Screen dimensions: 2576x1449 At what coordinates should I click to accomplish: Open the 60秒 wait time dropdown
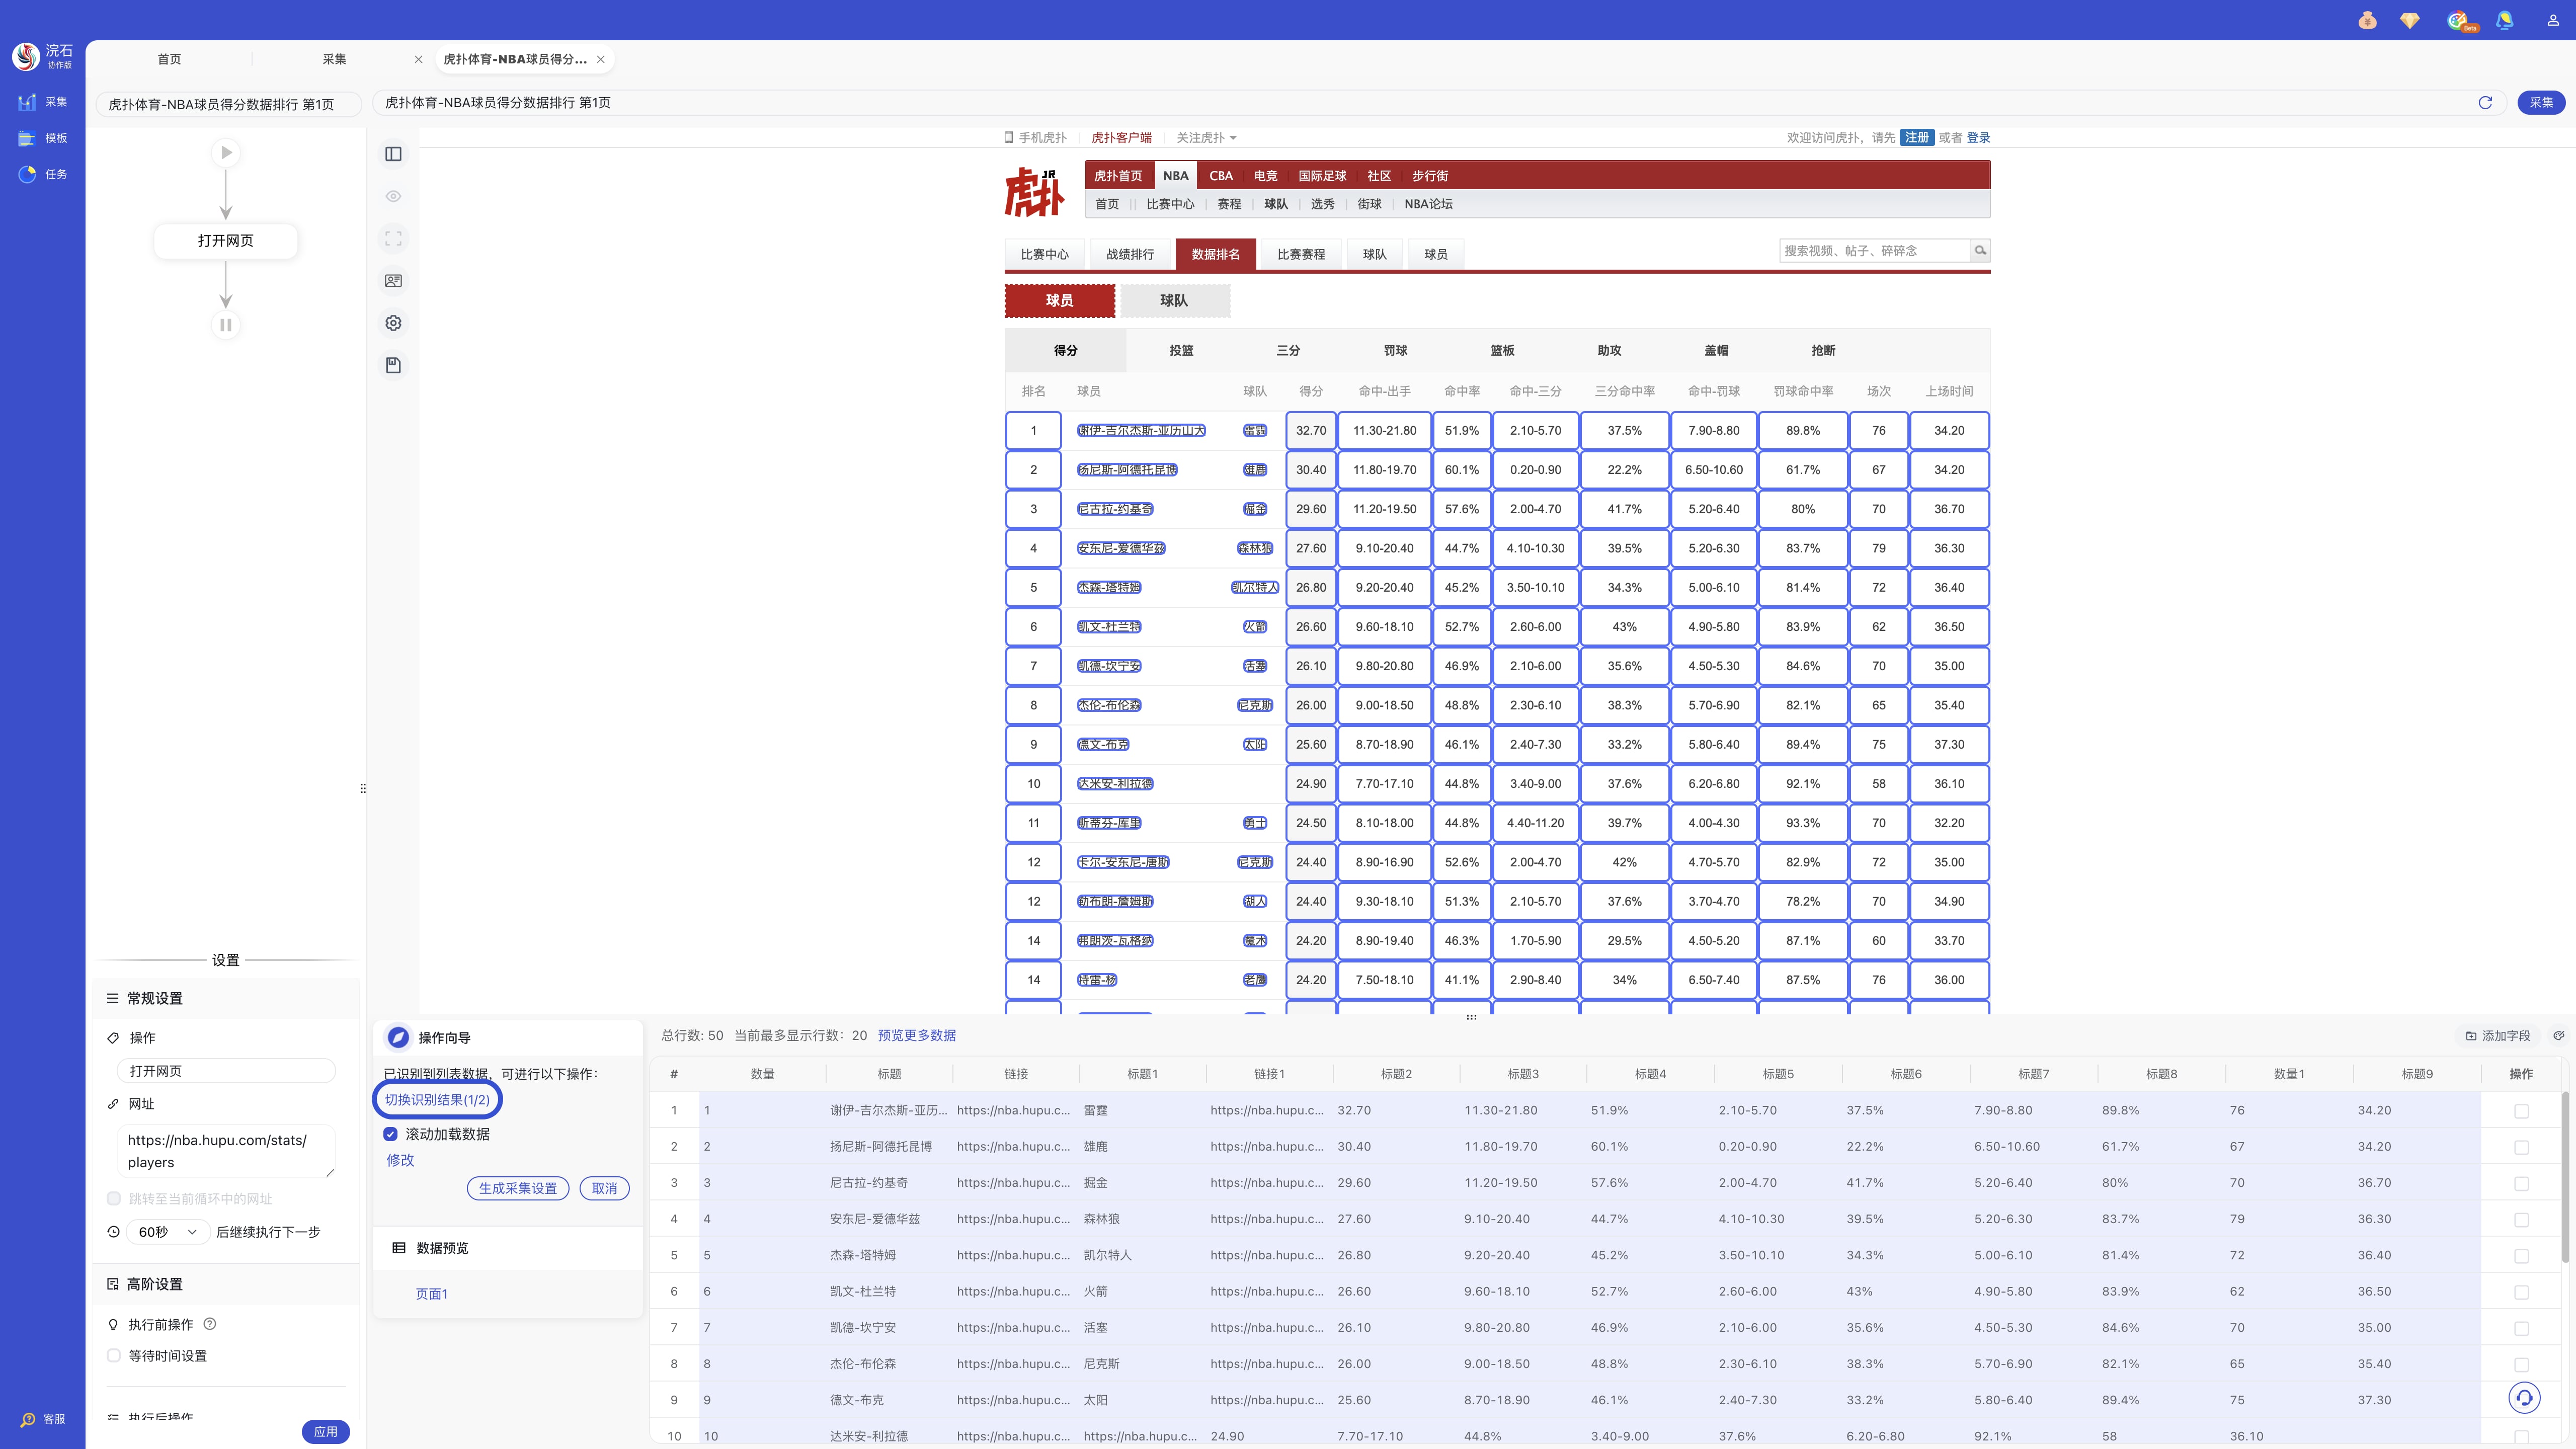point(167,1232)
